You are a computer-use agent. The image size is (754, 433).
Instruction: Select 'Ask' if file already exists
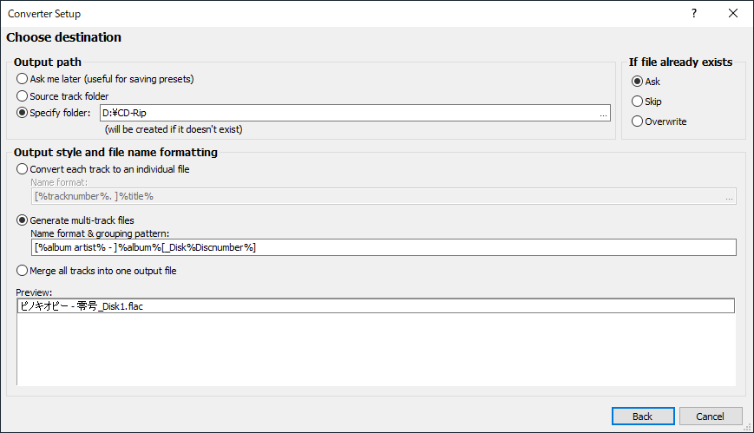[638, 82]
